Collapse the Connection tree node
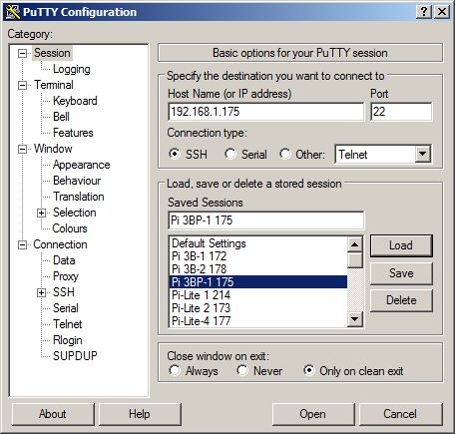The image size is (455, 434). [x=22, y=244]
